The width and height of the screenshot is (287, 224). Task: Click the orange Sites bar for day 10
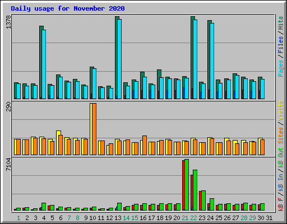(94, 129)
